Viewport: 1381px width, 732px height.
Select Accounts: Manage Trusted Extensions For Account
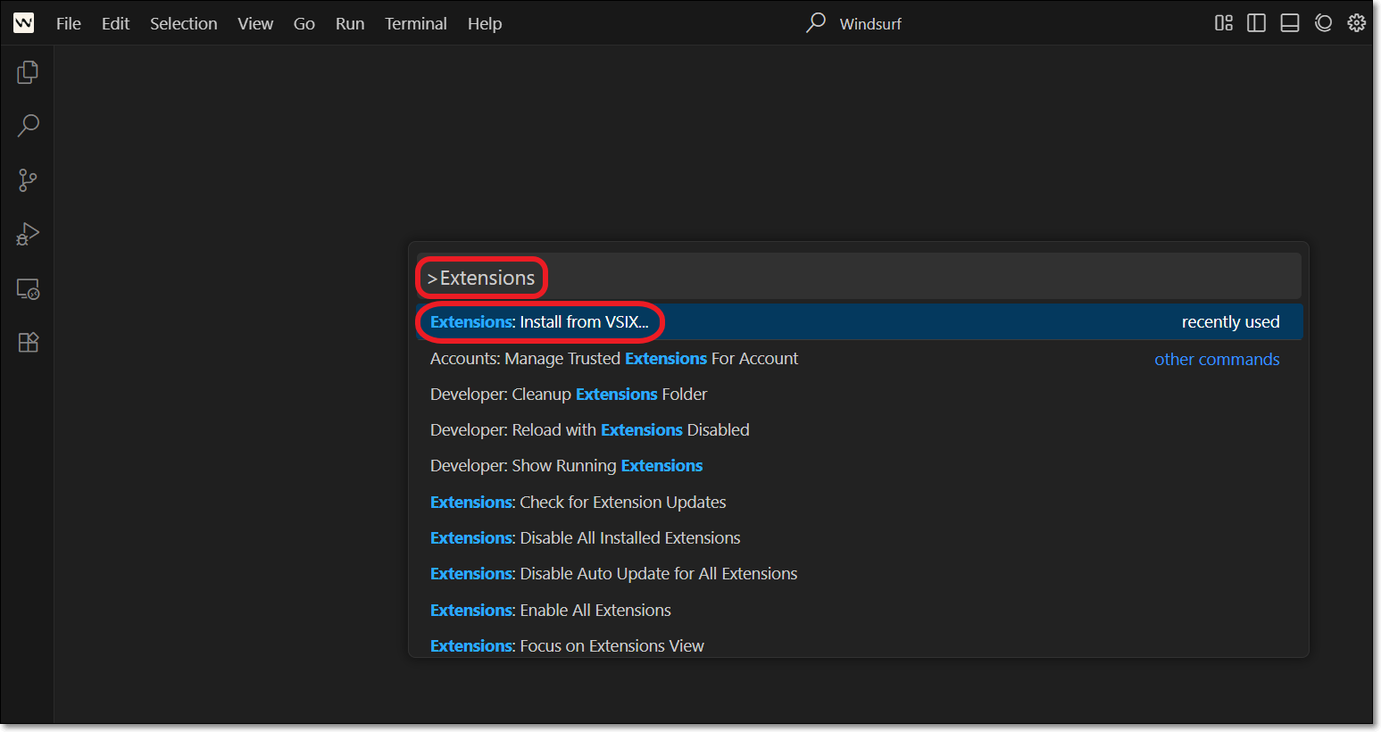point(859,359)
